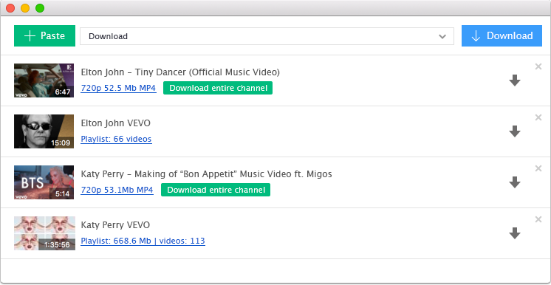
Task: Open Playlist: 668.6 Mb videos: 113 link
Action: pyautogui.click(x=143, y=241)
